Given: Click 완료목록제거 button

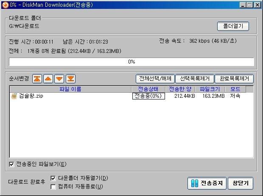Looking at the screenshot, I should pyautogui.click(x=234, y=79).
